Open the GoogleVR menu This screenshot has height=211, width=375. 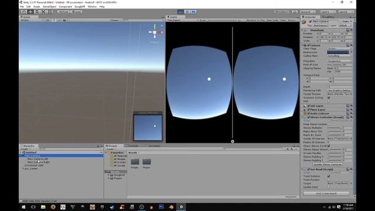pos(80,6)
